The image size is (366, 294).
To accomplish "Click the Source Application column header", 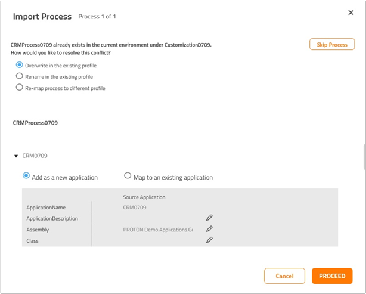I will click(144, 197).
